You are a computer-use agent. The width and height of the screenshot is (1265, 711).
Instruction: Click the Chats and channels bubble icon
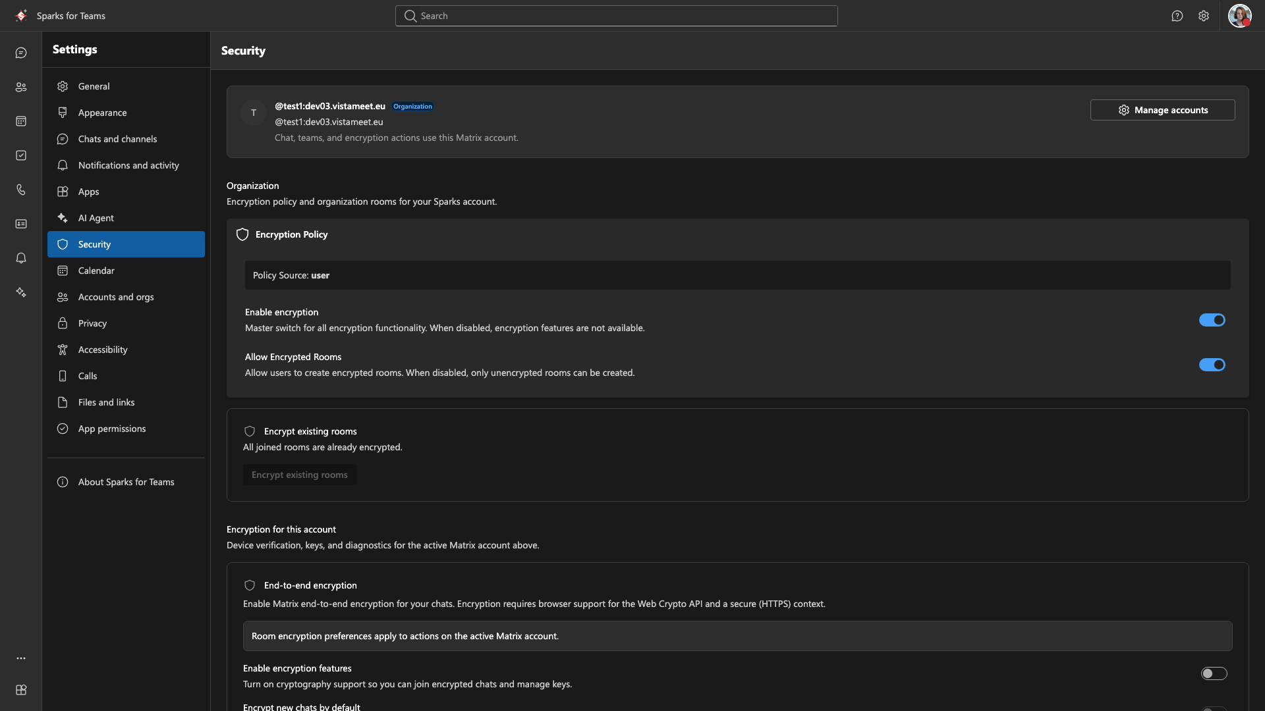pyautogui.click(x=63, y=139)
